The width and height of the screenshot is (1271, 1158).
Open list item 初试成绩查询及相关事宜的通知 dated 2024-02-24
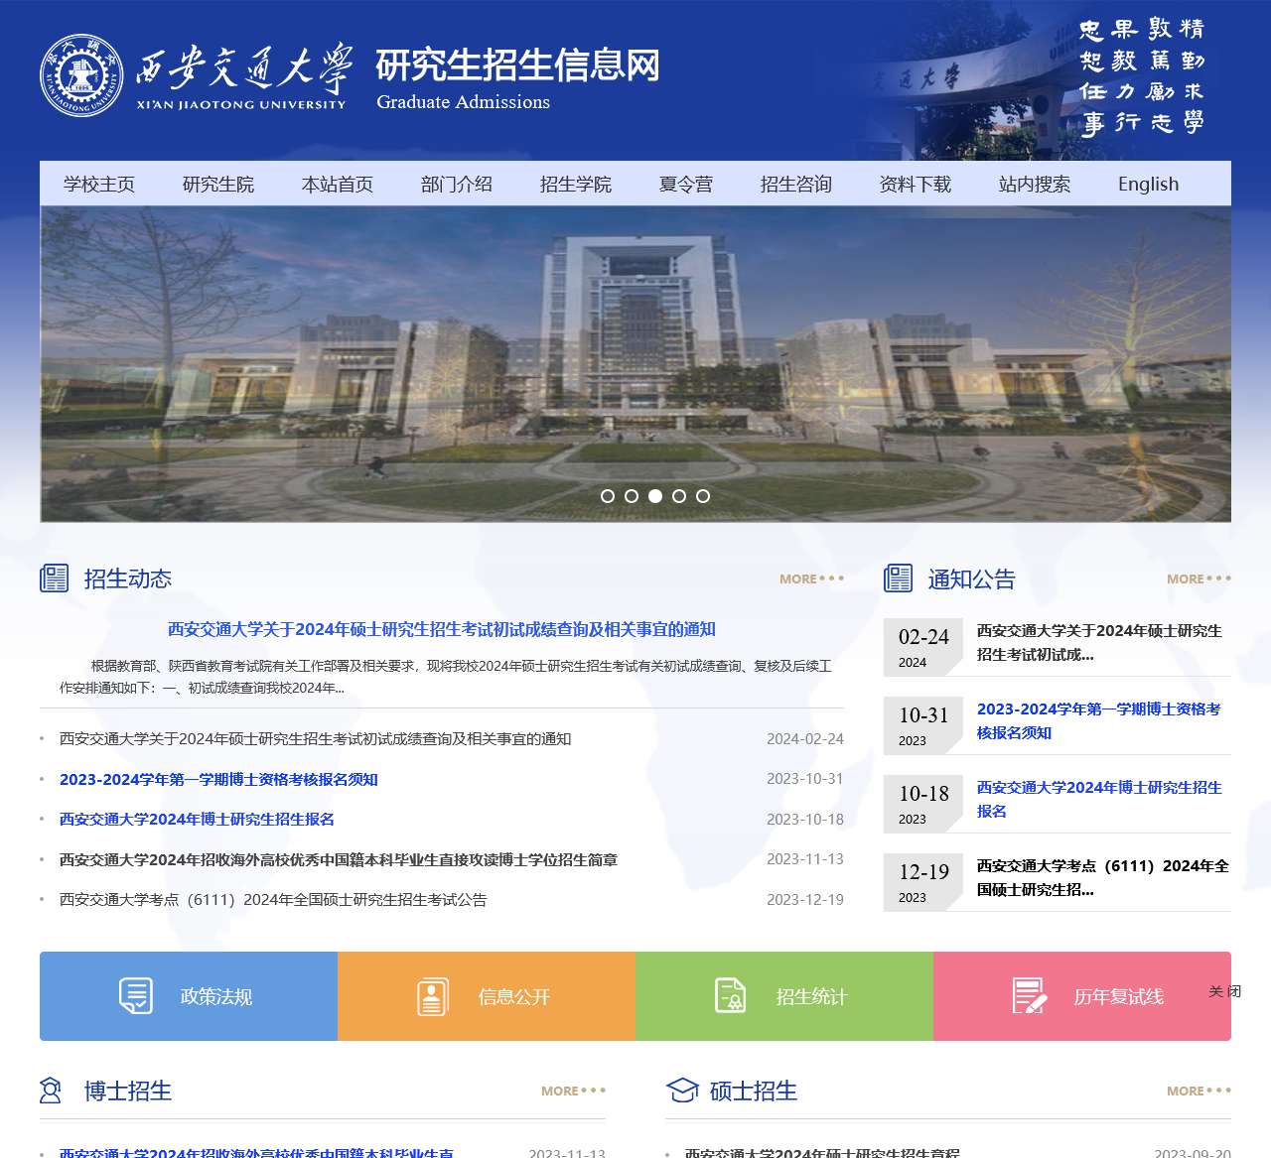coord(315,738)
